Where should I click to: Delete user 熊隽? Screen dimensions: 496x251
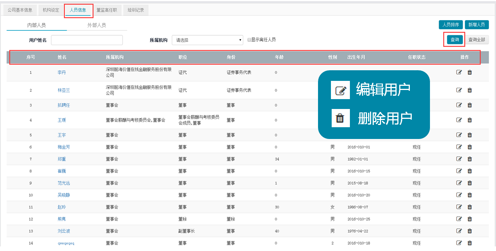coord(469,219)
